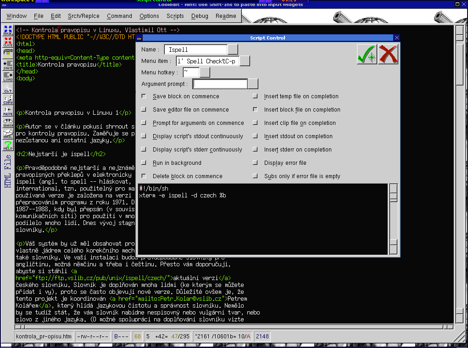The width and height of the screenshot is (468, 348).
Task: Click the LOAD file icon
Action: point(8,77)
